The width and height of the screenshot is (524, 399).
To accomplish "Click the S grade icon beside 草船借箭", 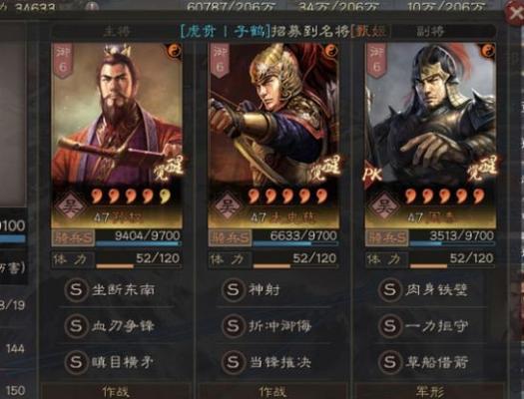I will pos(390,362).
